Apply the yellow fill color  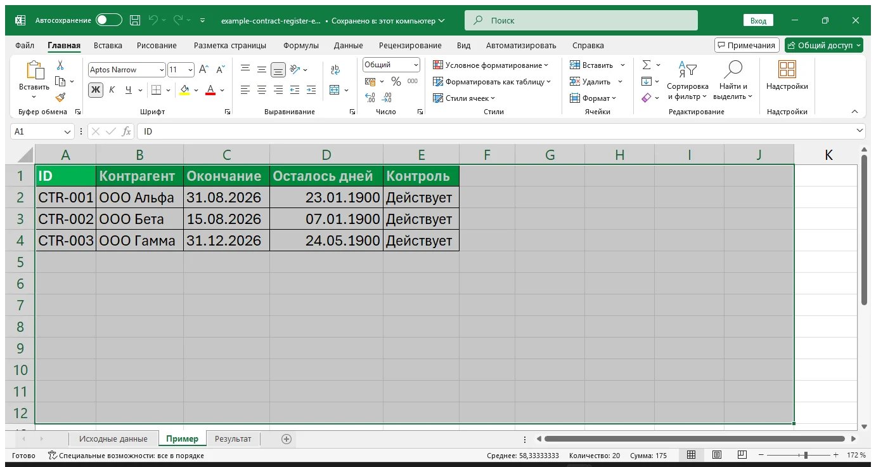point(184,89)
